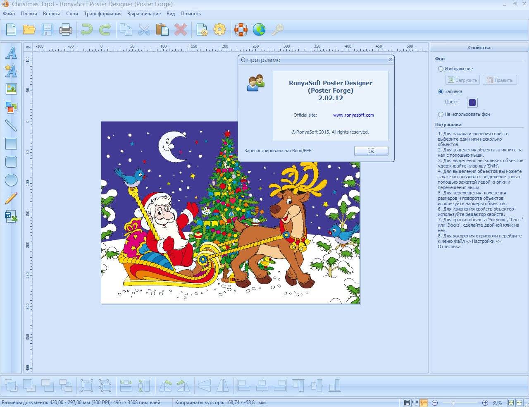This screenshot has height=407, width=529.
Task: Select the styled text tool with the star
Action: 11,71
